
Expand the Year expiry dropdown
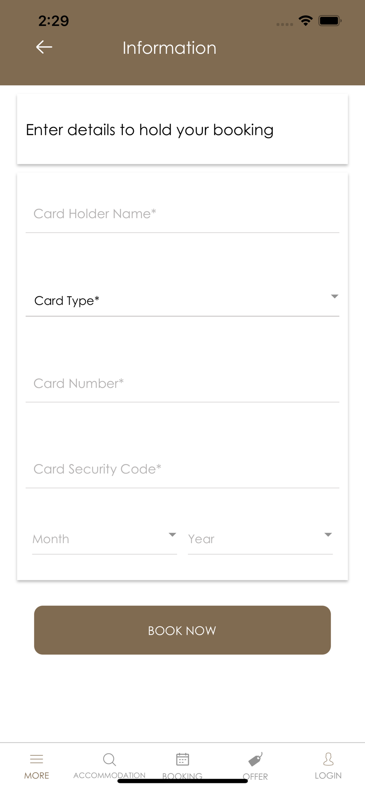260,539
